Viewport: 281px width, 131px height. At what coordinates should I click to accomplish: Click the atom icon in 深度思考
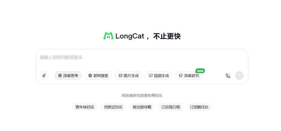point(60,76)
